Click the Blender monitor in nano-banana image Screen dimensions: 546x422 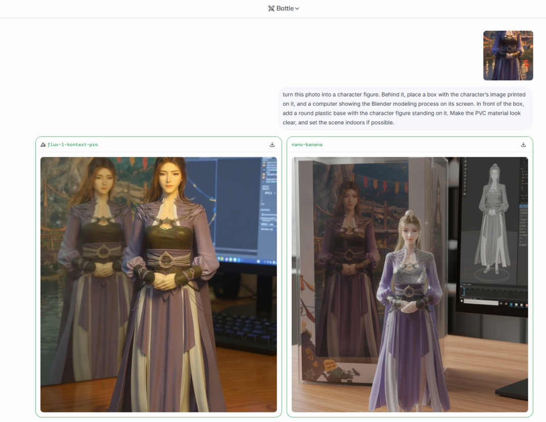[x=493, y=232]
